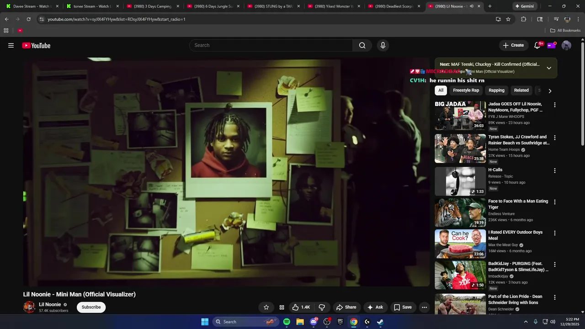
Task: Switch to 3 Days Camping tab
Action: [x=153, y=6]
